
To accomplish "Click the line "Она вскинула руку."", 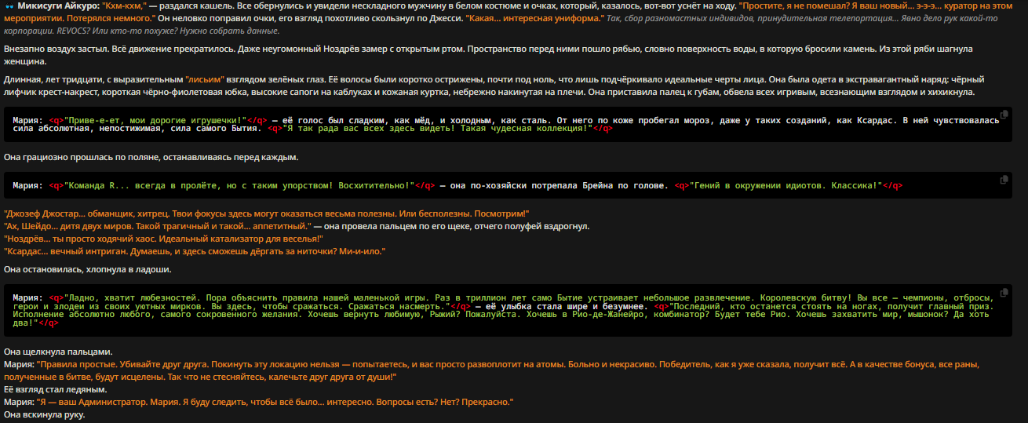I will [x=44, y=414].
